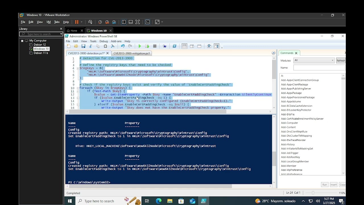Toggle the thumbnail bar view icon in VMware
The image size is (364, 205).
(x=131, y=22)
